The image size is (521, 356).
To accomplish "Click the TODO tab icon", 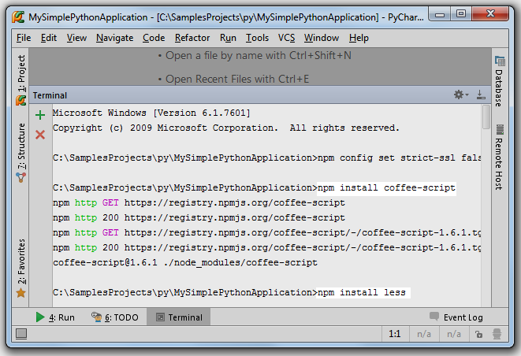I will click(96, 317).
